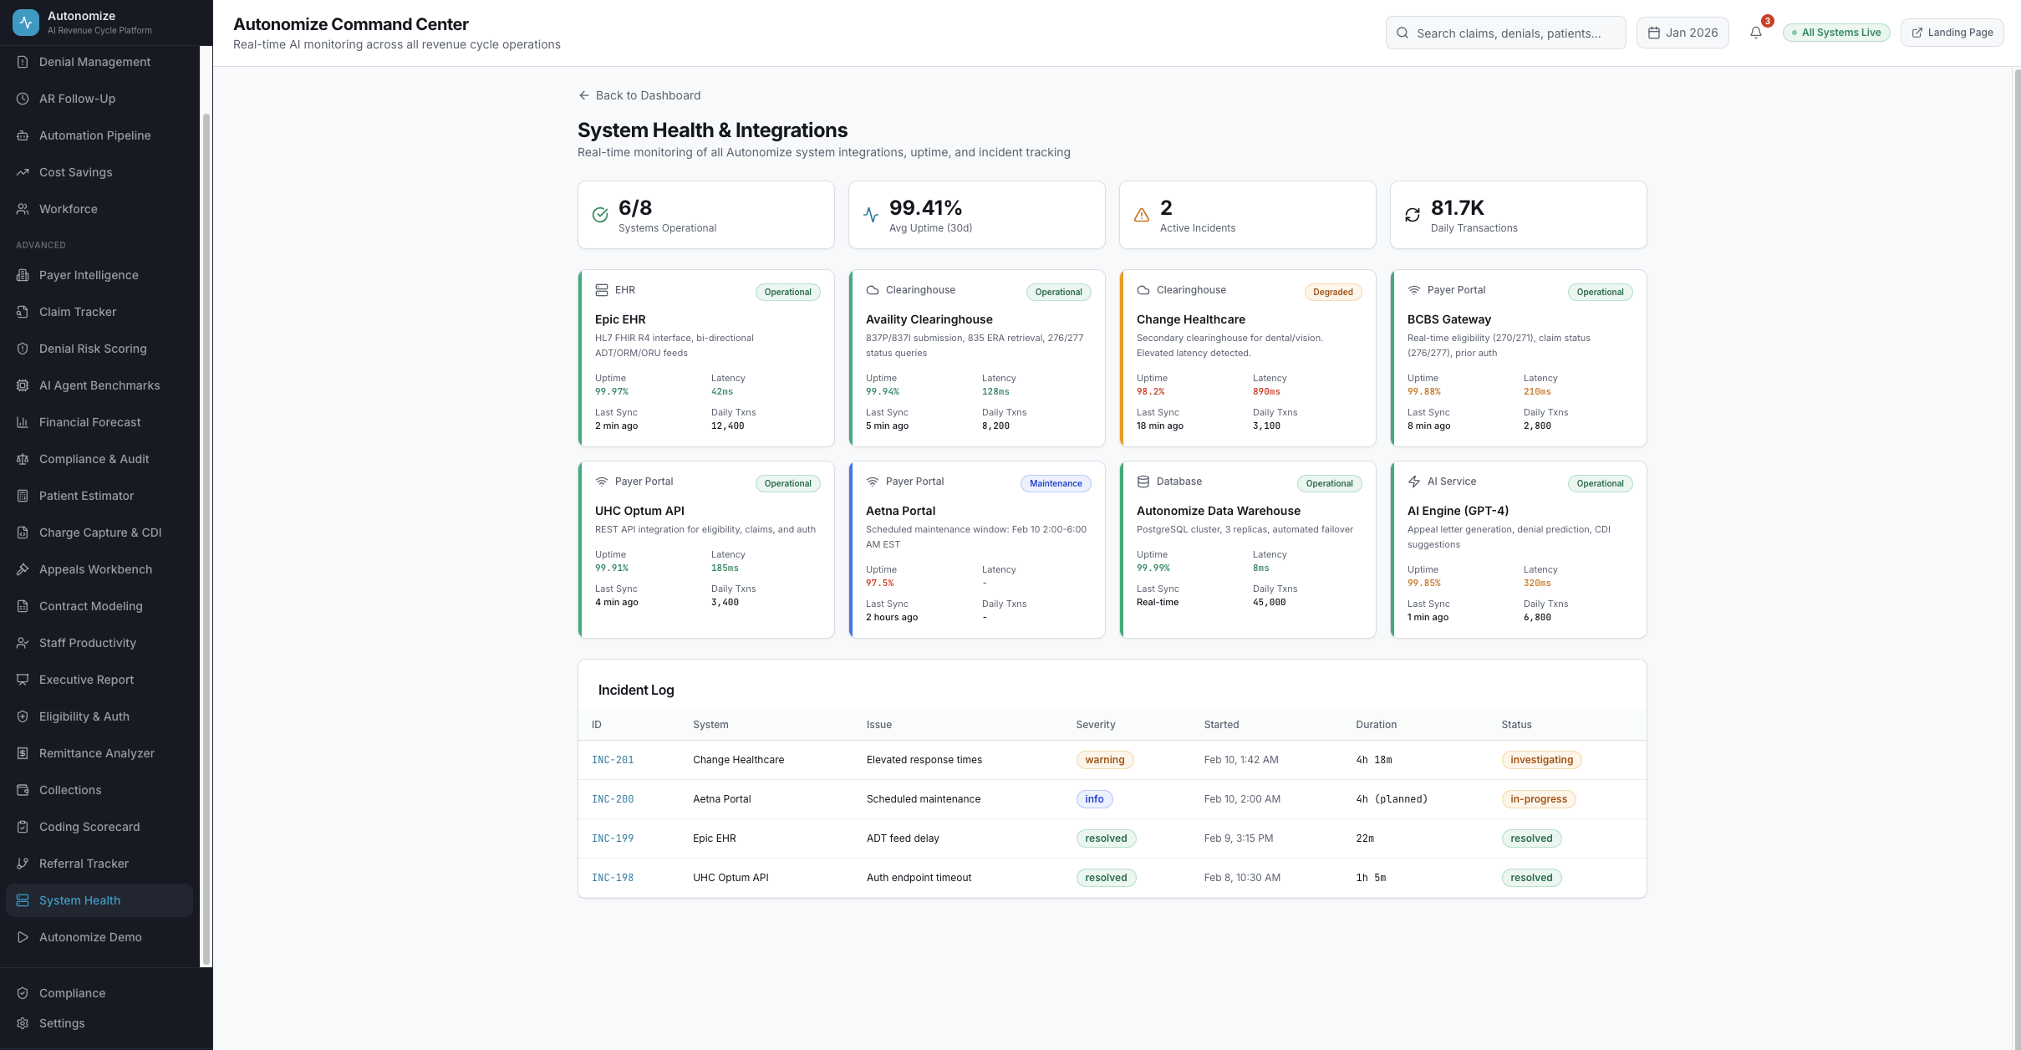Click the All Systems Live status badge
Viewport: 2021px width, 1050px height.
[x=1835, y=33]
